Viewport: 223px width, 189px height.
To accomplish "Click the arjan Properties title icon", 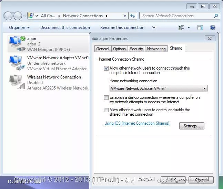I will pos(95,39).
